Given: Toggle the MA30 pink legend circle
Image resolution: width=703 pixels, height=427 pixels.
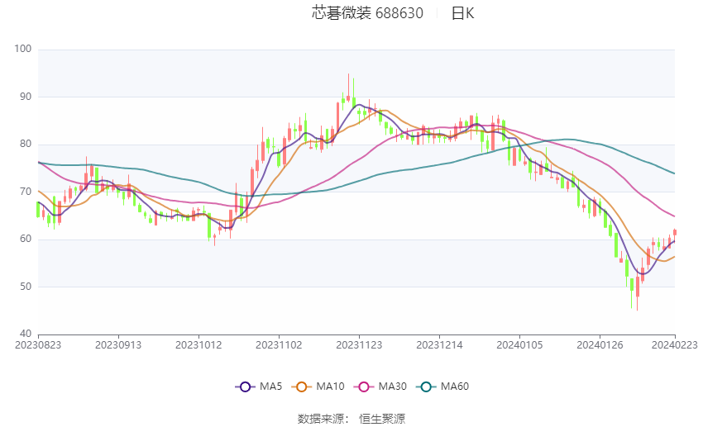Looking at the screenshot, I should (x=364, y=387).
